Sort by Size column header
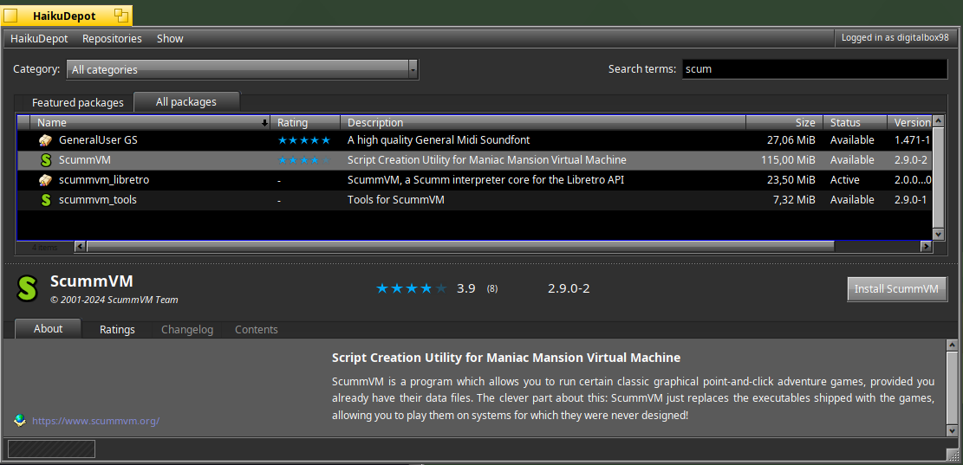Screen dimensions: 963x465 coord(784,123)
